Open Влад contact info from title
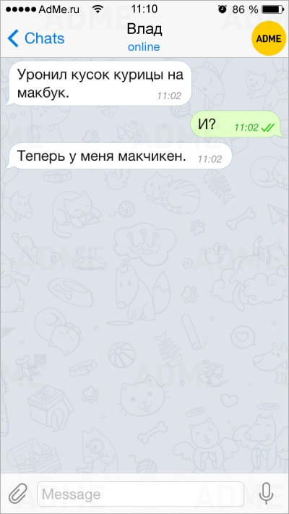 144,29
